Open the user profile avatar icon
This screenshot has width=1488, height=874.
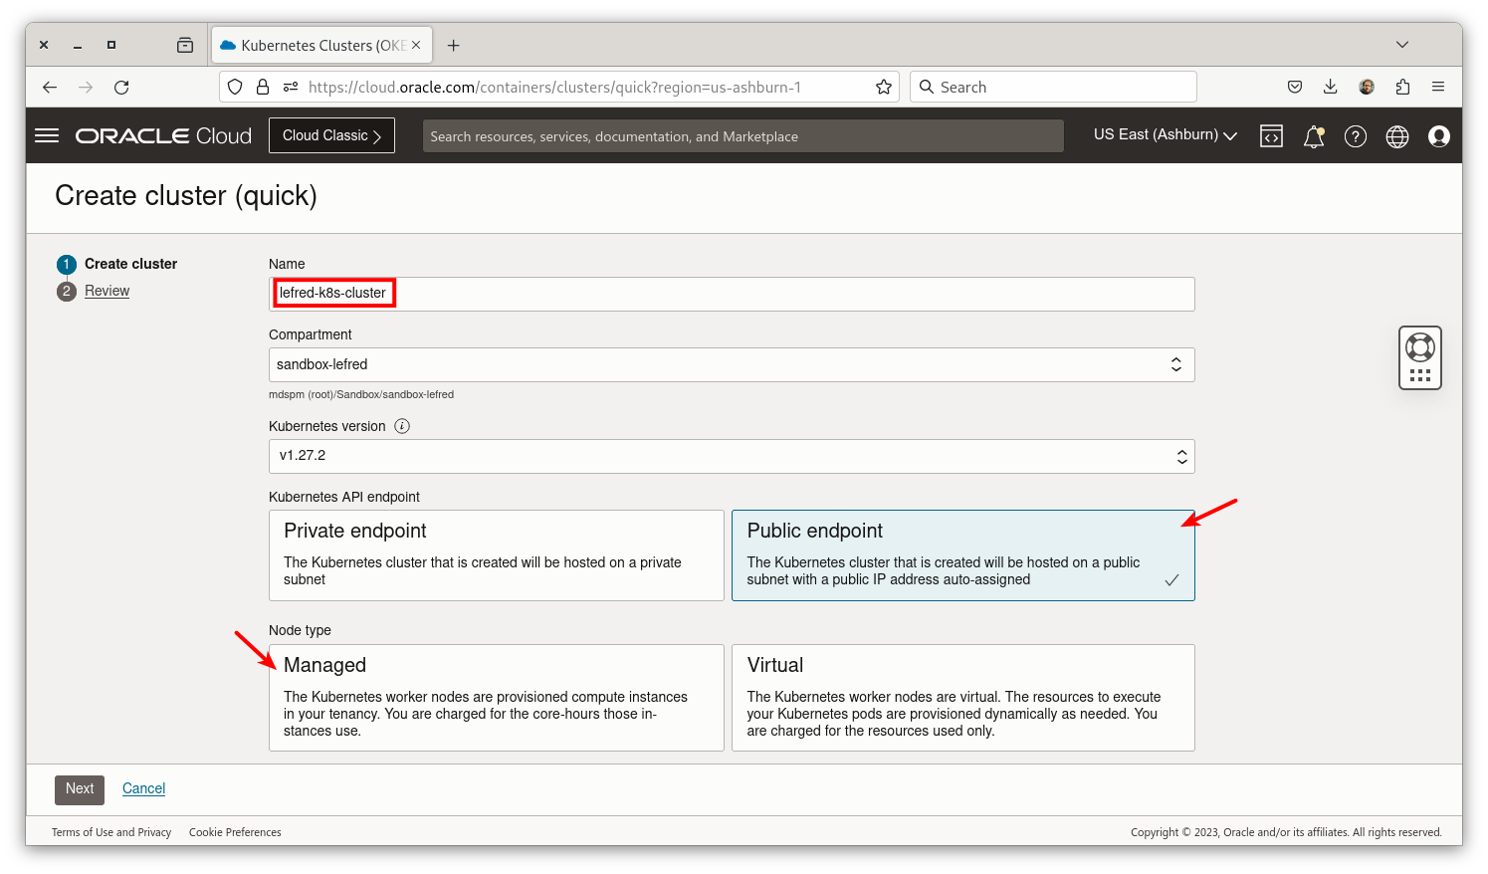tap(1438, 135)
